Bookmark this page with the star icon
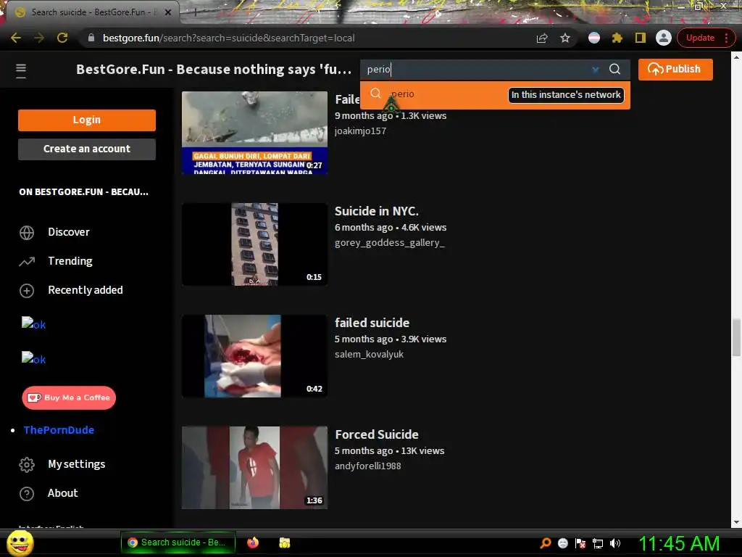 click(x=565, y=38)
